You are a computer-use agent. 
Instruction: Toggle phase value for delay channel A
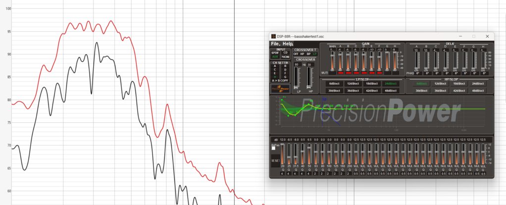(x=417, y=73)
